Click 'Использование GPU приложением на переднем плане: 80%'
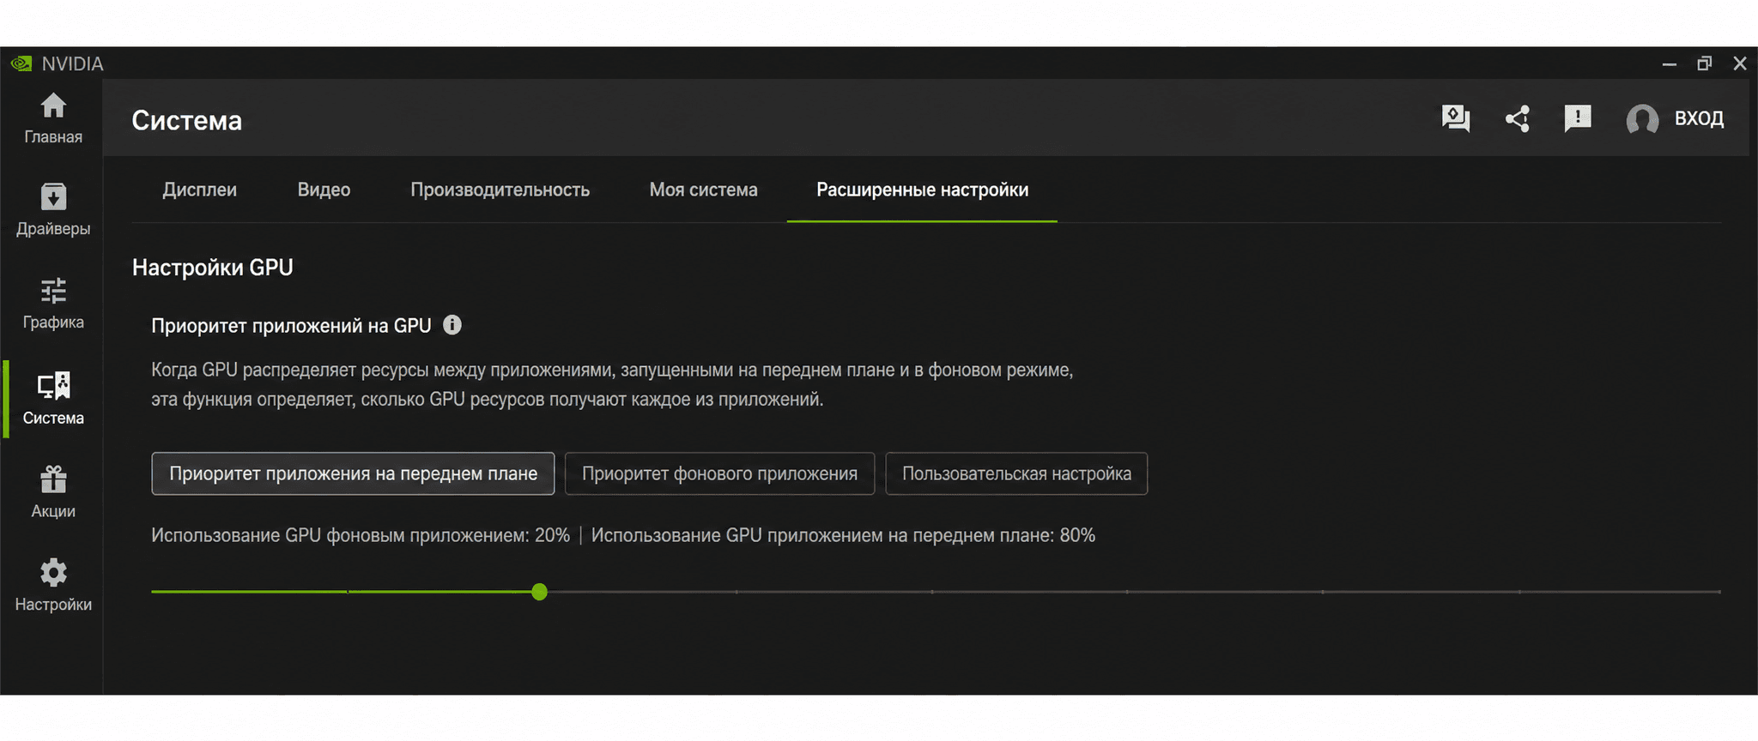Screen dimensions: 1758x741 point(843,535)
